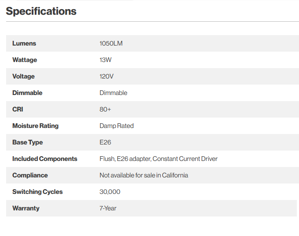Select the 80+ CRI value
The image size is (299, 236).
105,109
